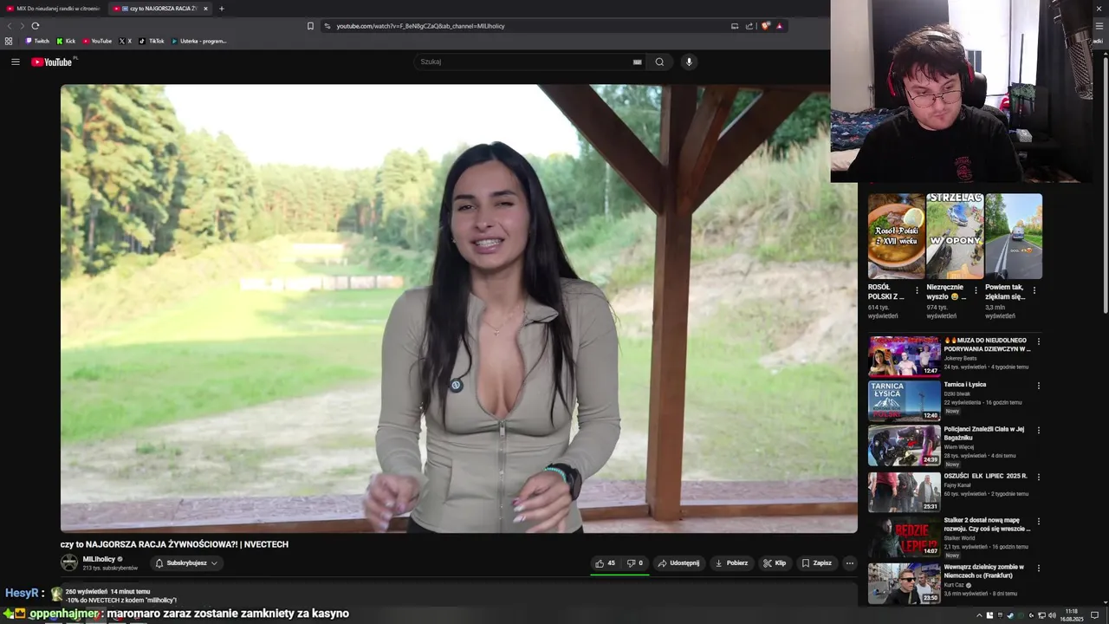
Task: Open the MILIholicy channel avatar
Action: pyautogui.click(x=69, y=562)
